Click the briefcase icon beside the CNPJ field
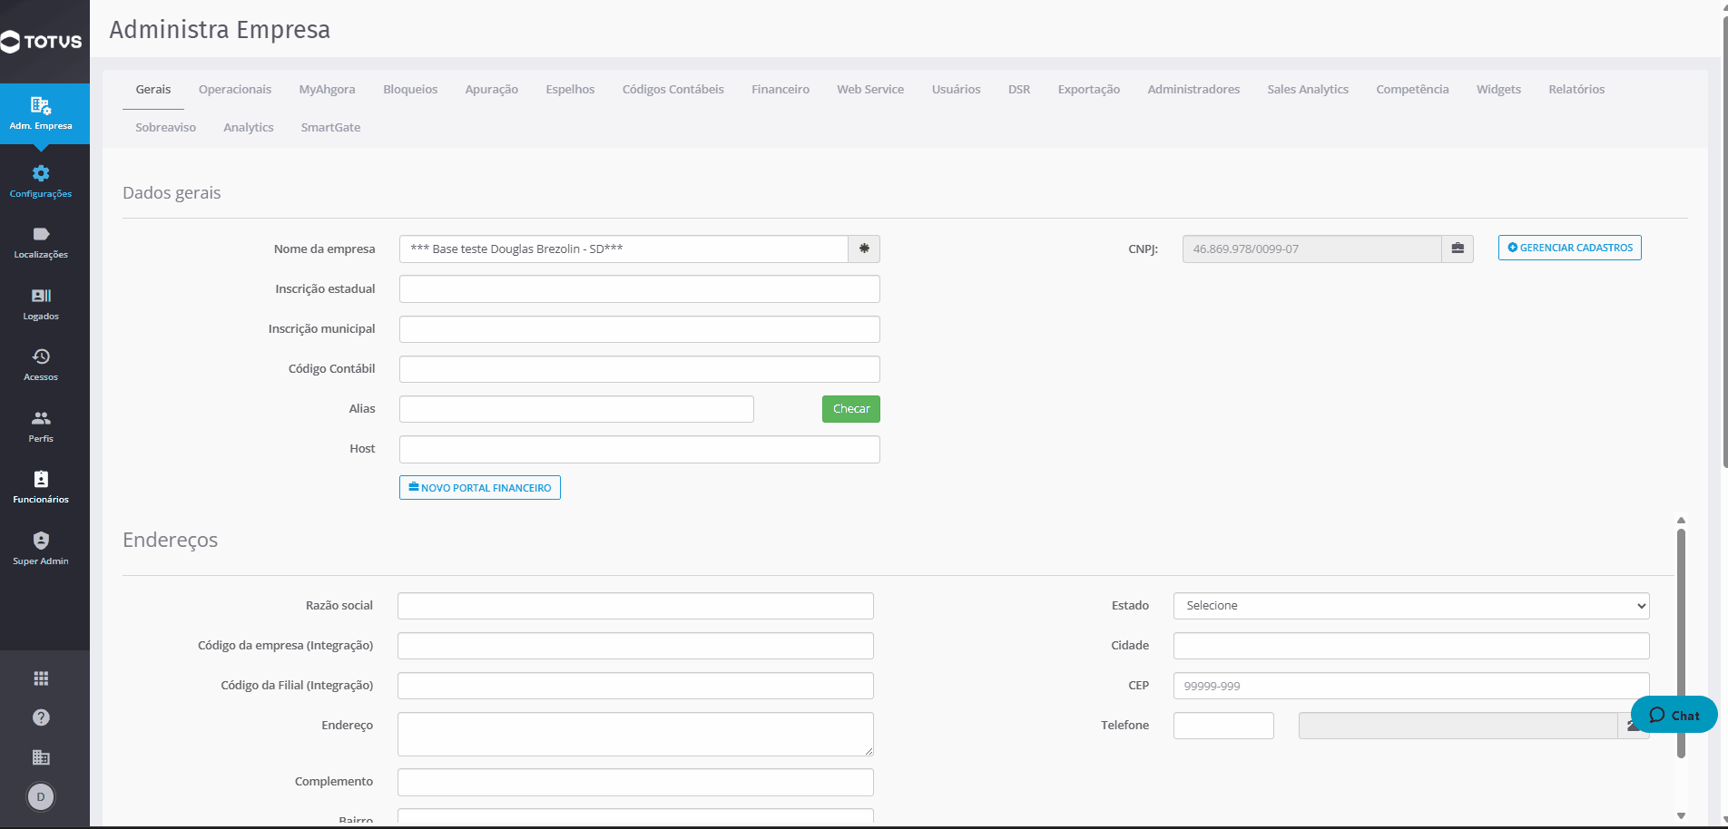 point(1458,249)
